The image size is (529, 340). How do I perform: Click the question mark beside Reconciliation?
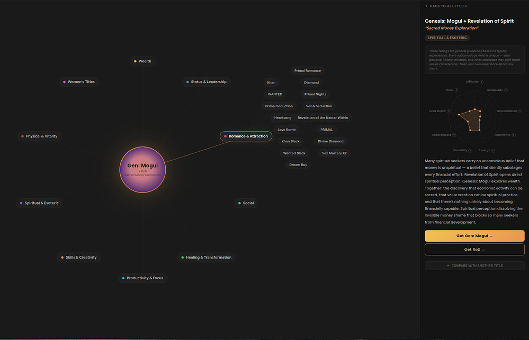tap(521, 111)
